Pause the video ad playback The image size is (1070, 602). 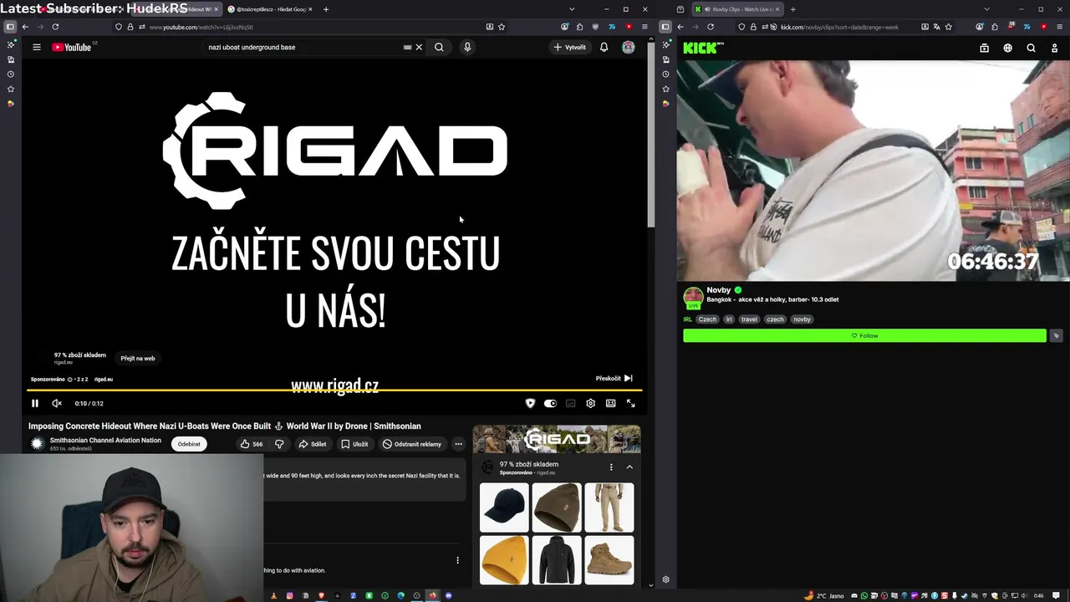tap(35, 403)
